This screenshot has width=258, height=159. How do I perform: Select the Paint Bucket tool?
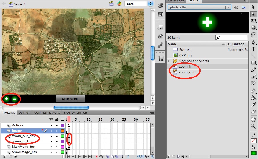click(x=253, y=98)
